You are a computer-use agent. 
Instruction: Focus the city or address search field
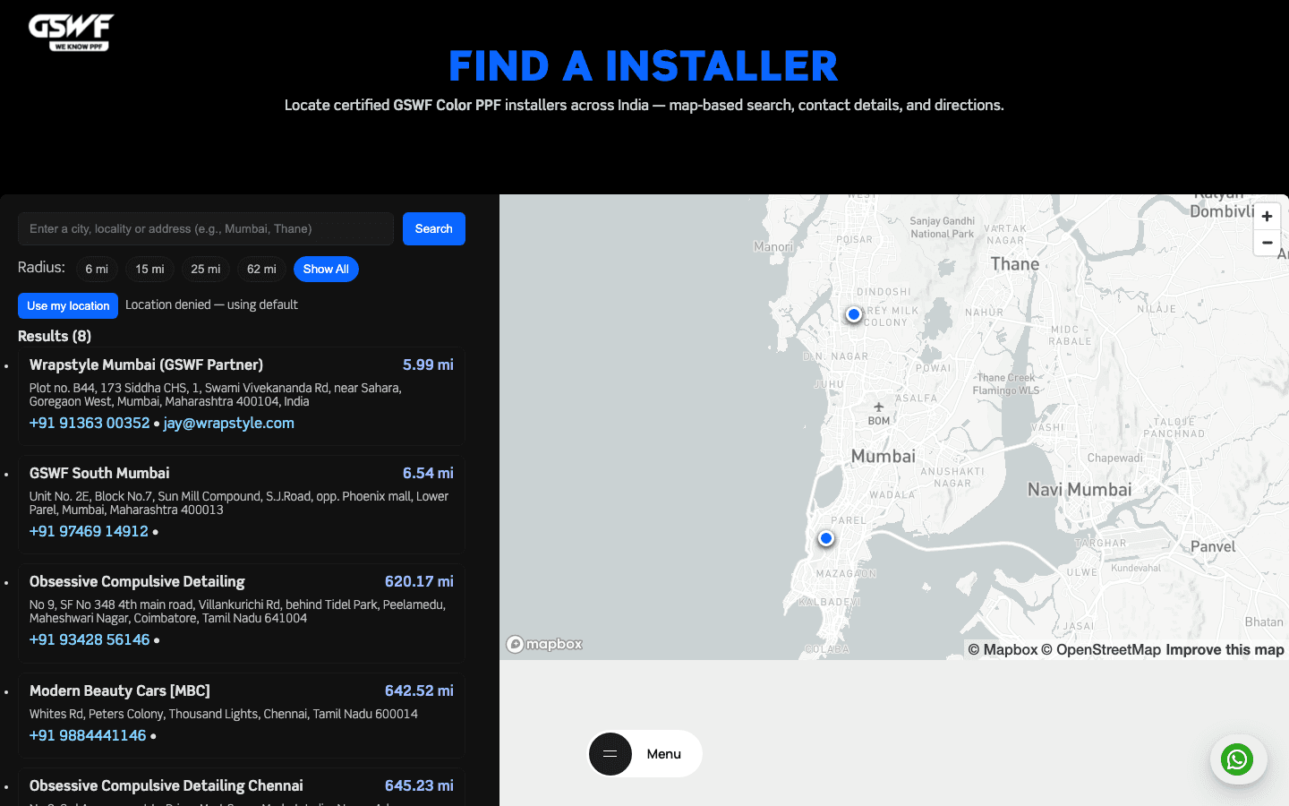(206, 228)
